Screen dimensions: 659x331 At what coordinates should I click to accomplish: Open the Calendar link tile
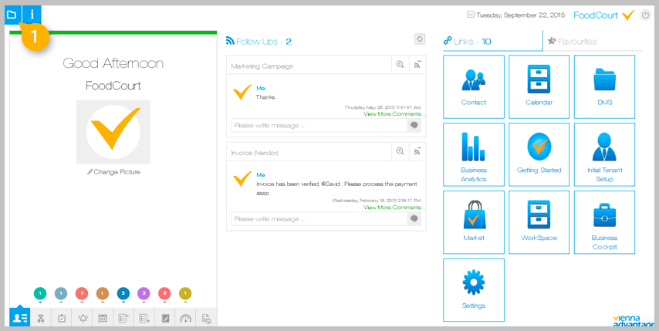coord(539,86)
